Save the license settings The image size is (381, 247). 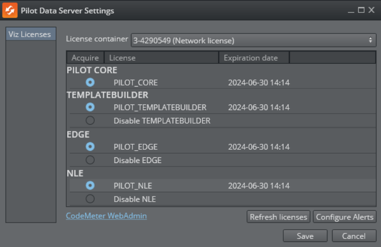tap(305, 236)
